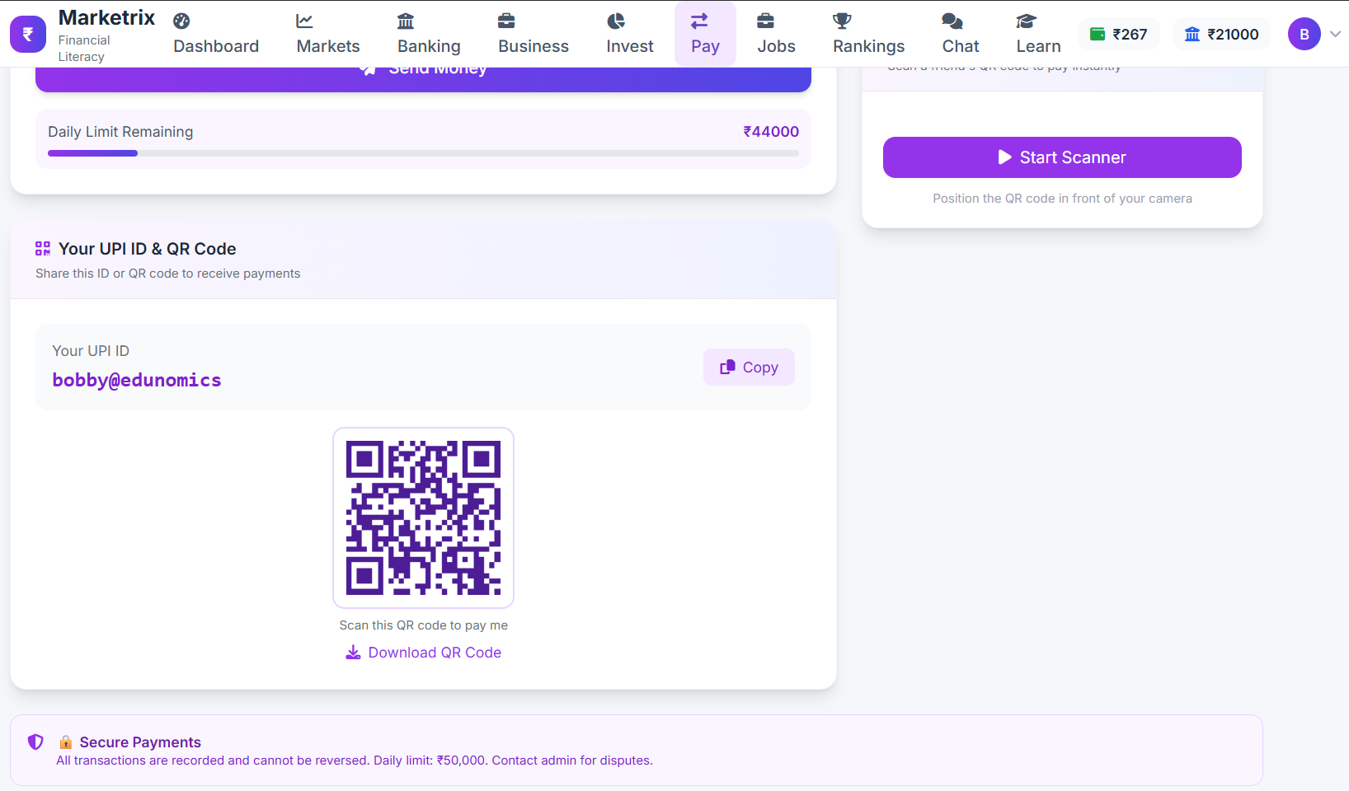
Task: Click the Chat bubbles icon
Action: (x=952, y=21)
